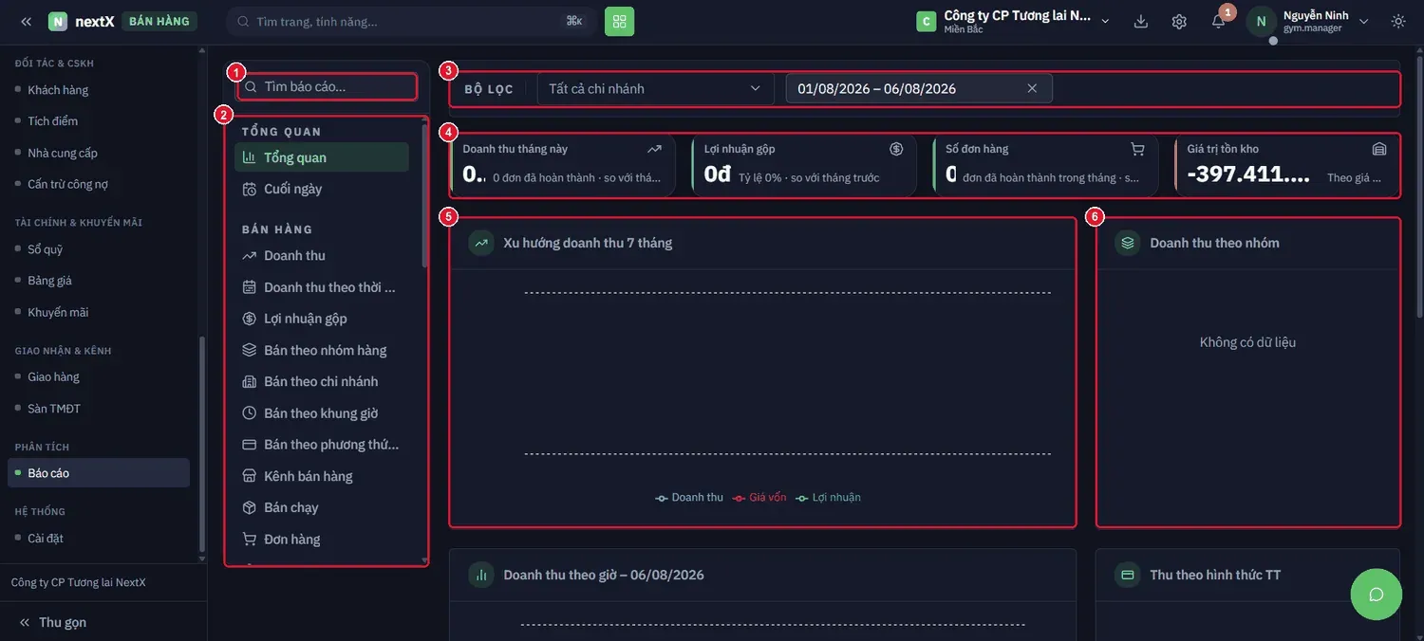Open Sàn TMĐT in the sidebar
The height and width of the screenshot is (641, 1424).
[99, 409]
